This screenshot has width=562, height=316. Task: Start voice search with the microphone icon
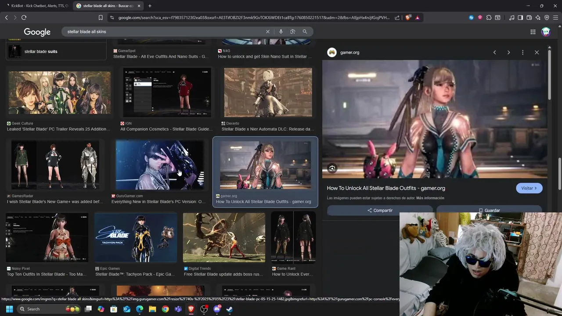point(281,32)
